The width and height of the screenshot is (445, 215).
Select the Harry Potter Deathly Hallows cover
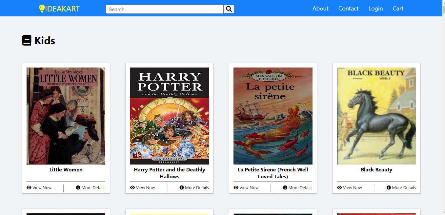tap(169, 116)
